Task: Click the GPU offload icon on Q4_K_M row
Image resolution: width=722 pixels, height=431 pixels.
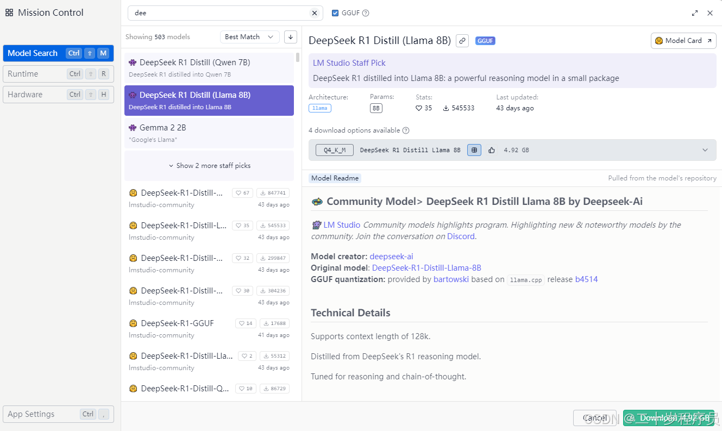Action: [x=474, y=150]
